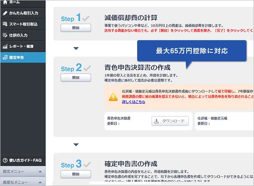Image resolution: width=254 pixels, height=186 pixels.
Task: Click the 仕訳の入力 notebook icon
Action: click(5, 35)
